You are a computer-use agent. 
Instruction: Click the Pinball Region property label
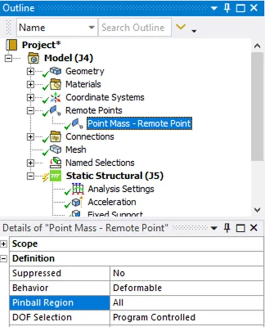coord(60,303)
